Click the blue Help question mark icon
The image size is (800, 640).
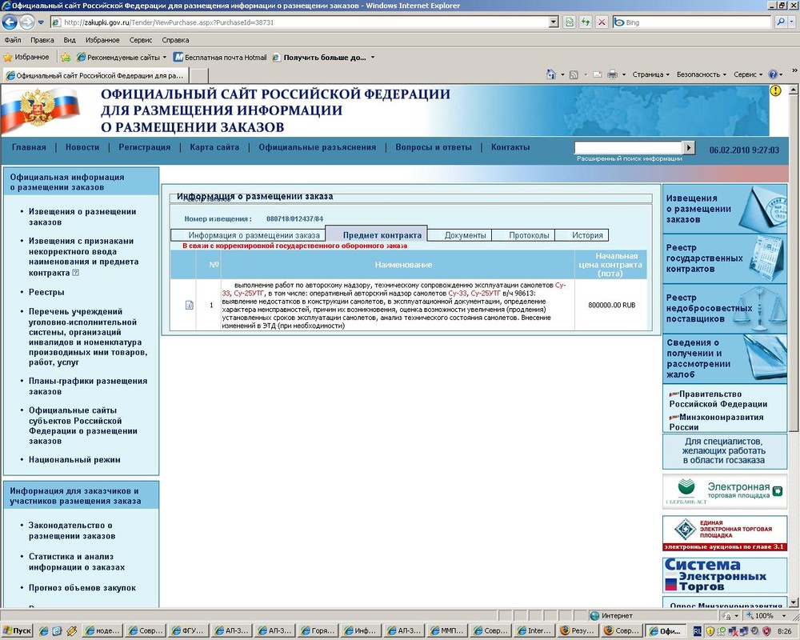773,74
